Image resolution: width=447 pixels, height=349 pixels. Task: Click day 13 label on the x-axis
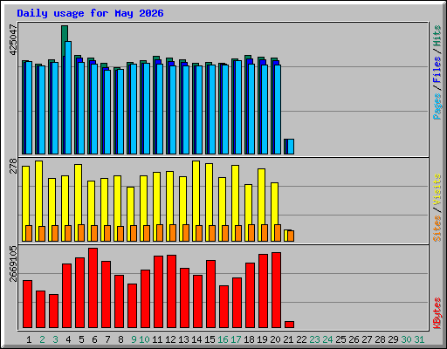click(183, 339)
